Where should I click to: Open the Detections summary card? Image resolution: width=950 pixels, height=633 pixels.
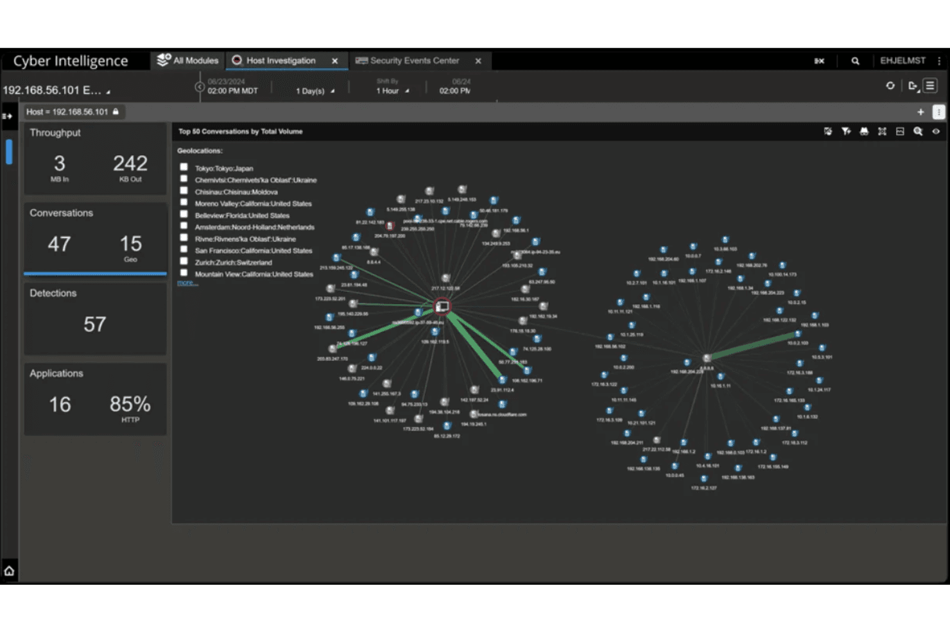[x=95, y=319]
